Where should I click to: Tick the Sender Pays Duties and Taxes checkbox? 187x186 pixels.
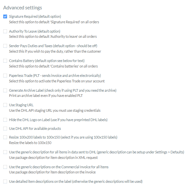pyautogui.click(x=5, y=46)
